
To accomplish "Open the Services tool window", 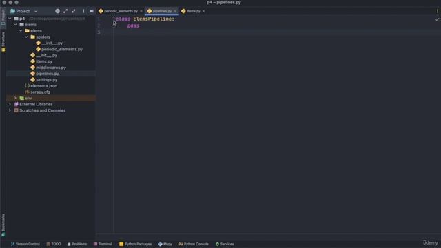I will coord(225,244).
